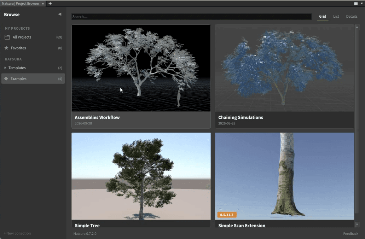Open the Favorites collection
The height and width of the screenshot is (239, 365).
pyautogui.click(x=33, y=48)
